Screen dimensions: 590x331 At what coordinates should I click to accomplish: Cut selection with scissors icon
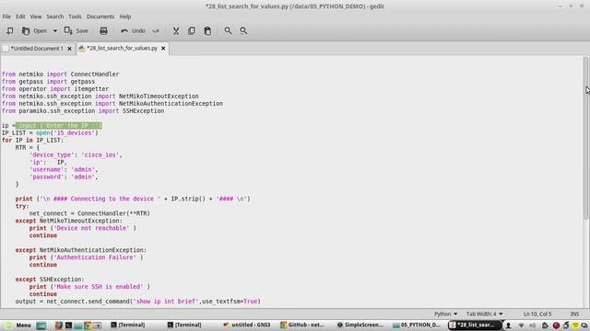(176, 30)
